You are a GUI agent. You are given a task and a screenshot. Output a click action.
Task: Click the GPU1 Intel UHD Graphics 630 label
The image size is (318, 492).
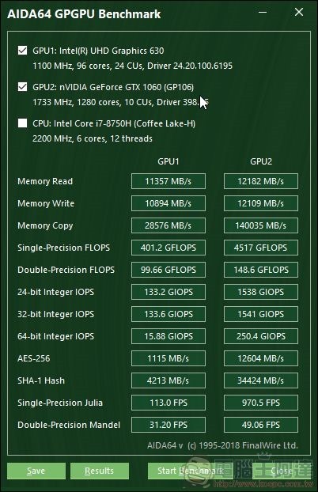click(x=98, y=51)
